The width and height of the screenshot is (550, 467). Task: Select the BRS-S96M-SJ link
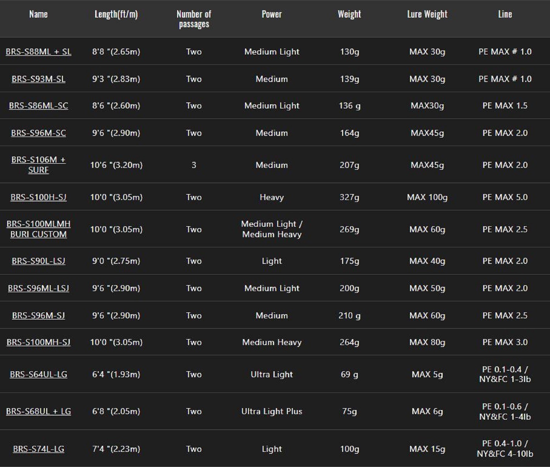click(x=38, y=315)
